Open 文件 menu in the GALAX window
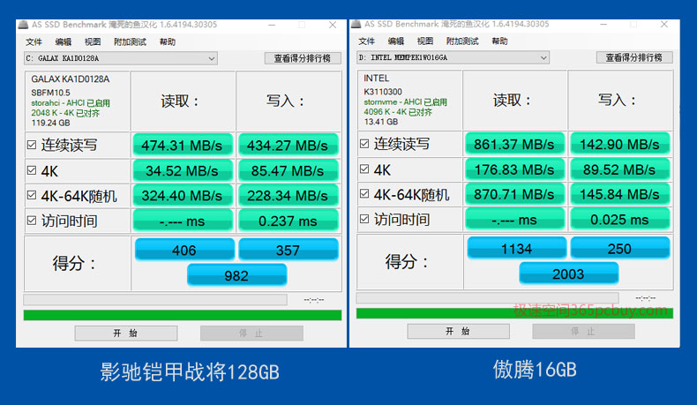 click(34, 41)
